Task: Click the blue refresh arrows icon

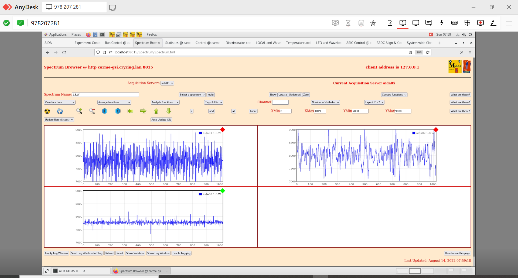Action: point(60,111)
